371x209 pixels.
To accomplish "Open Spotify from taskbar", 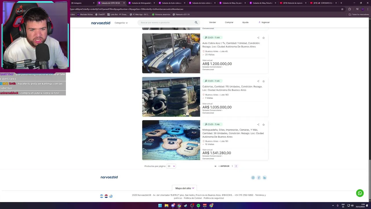I will pos(198,206).
